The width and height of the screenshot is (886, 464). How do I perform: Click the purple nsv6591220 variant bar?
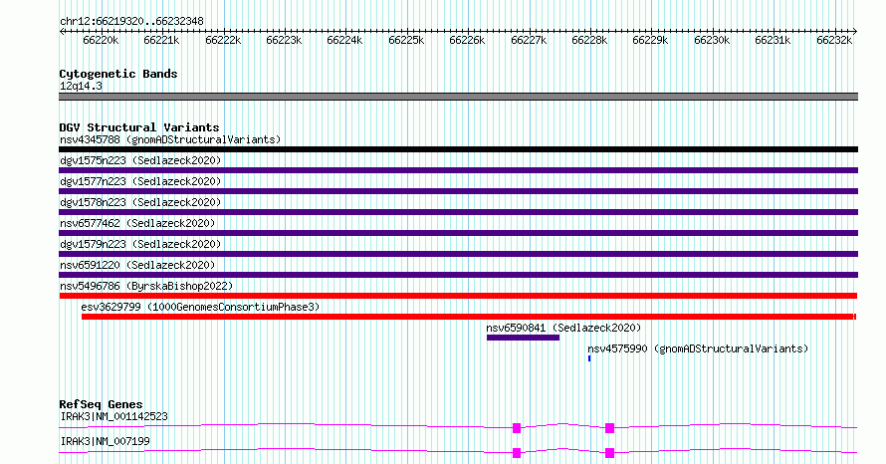point(458,275)
